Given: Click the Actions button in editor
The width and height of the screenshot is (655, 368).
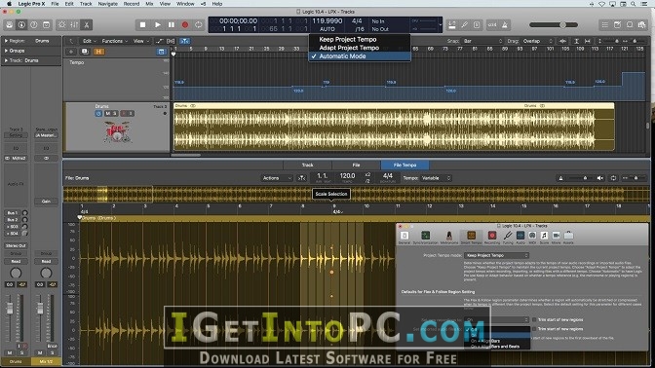Looking at the screenshot, I should pos(277,178).
